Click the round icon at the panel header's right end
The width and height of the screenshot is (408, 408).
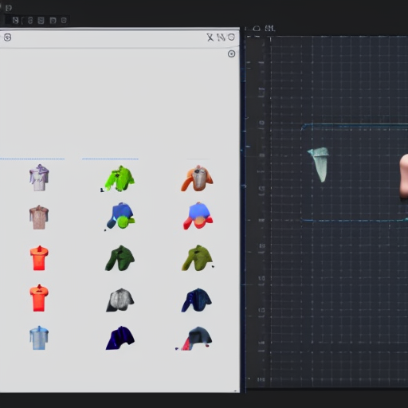[x=231, y=37]
